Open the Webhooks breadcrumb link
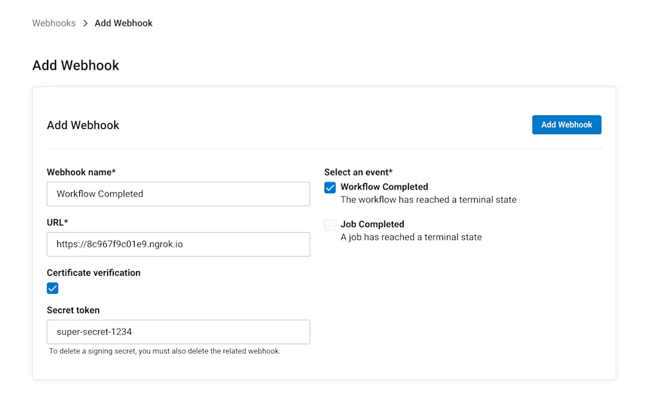Image resolution: width=646 pixels, height=415 pixels. click(53, 23)
